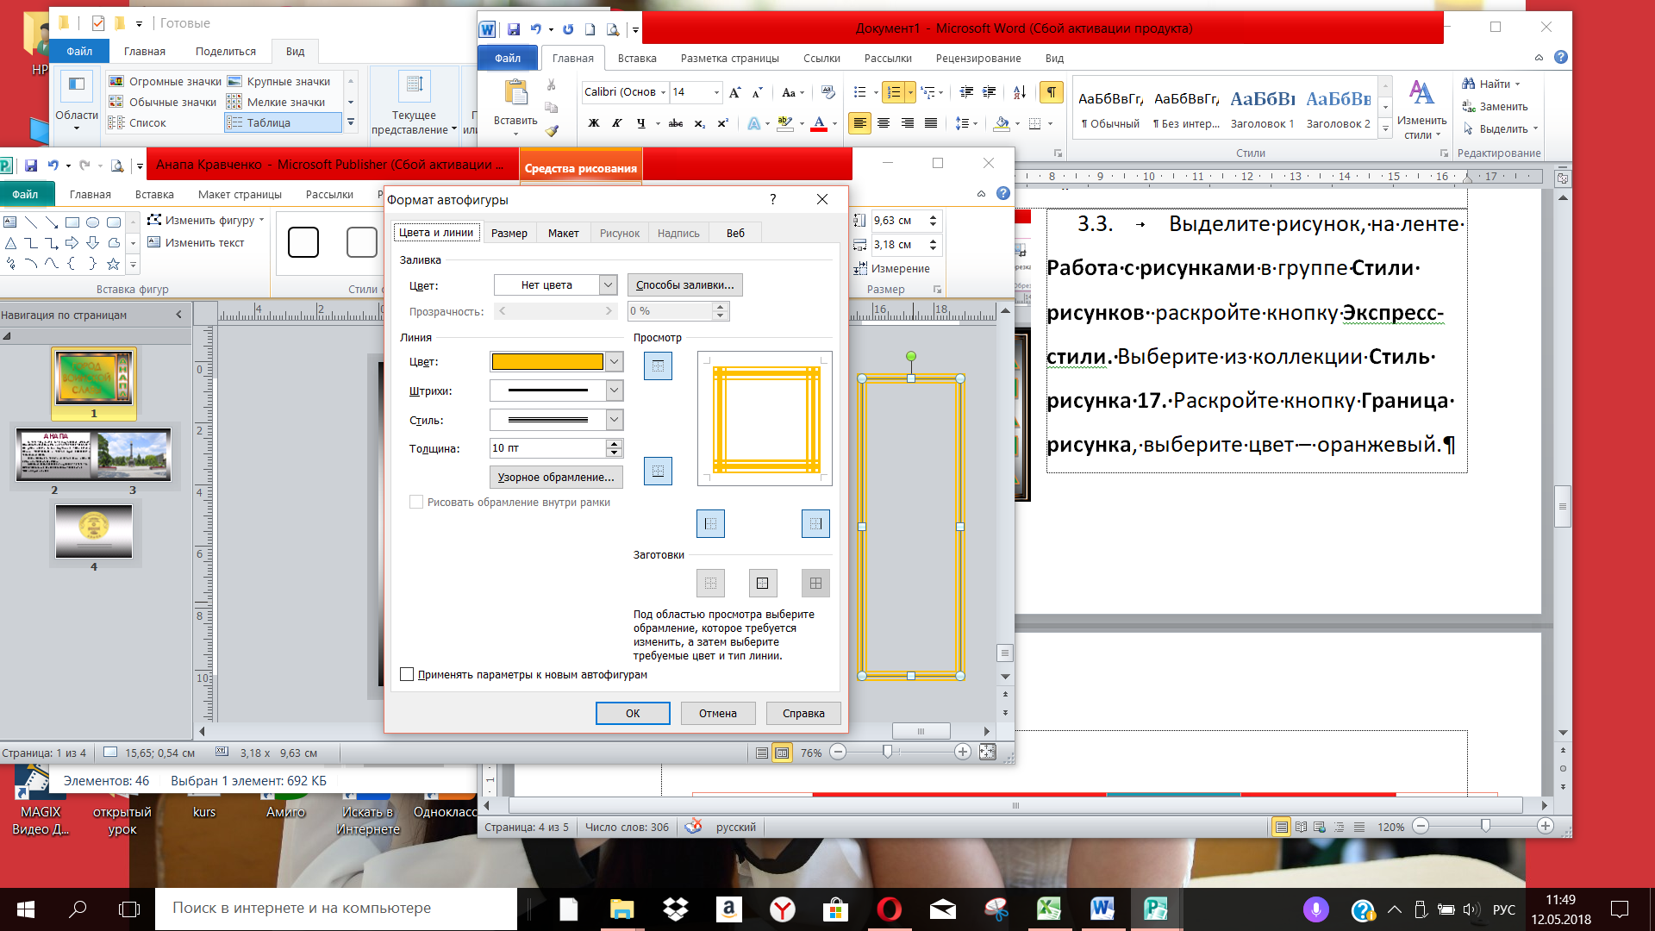
Task: Select page 4 thumbnail in navigation pane
Action: point(94,531)
